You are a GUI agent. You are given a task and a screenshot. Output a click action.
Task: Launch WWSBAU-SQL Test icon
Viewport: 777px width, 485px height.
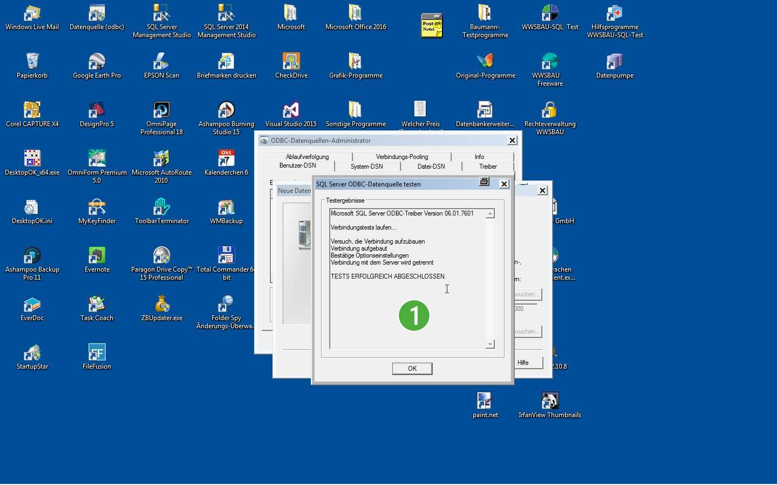pyautogui.click(x=550, y=18)
